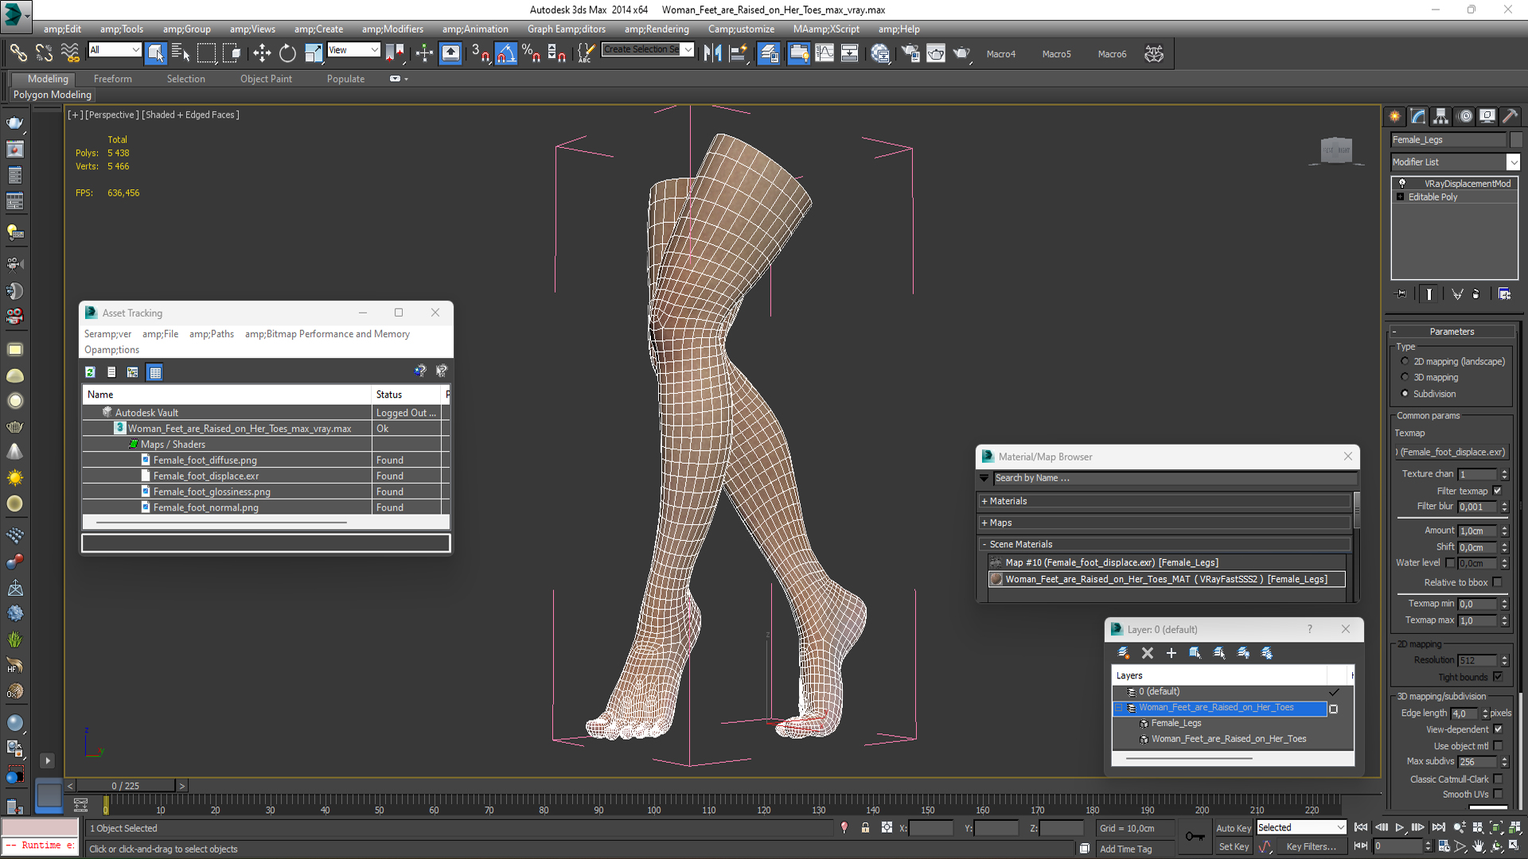This screenshot has width=1528, height=859.
Task: Click the Search by Name field
Action: click(1175, 478)
